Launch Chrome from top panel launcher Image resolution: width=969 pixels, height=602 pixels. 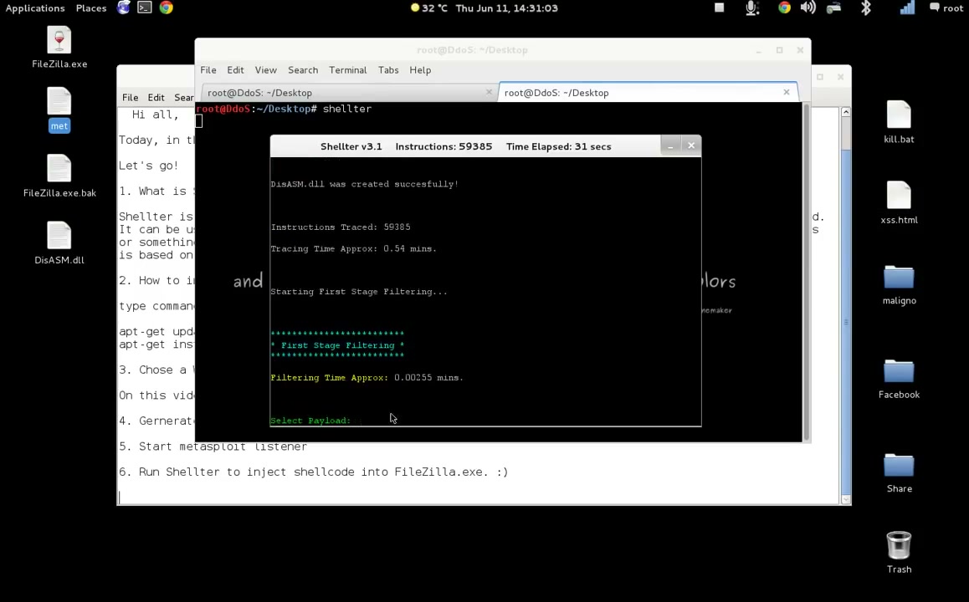coord(167,8)
